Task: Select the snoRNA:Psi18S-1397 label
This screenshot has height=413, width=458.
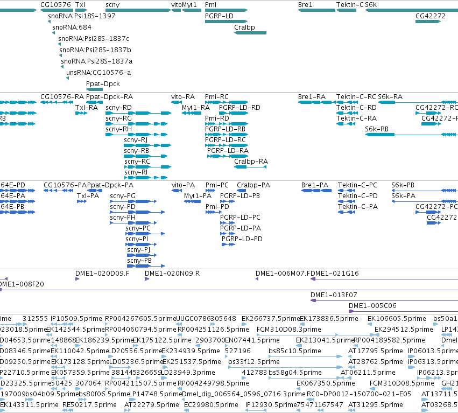Action: (x=81, y=16)
